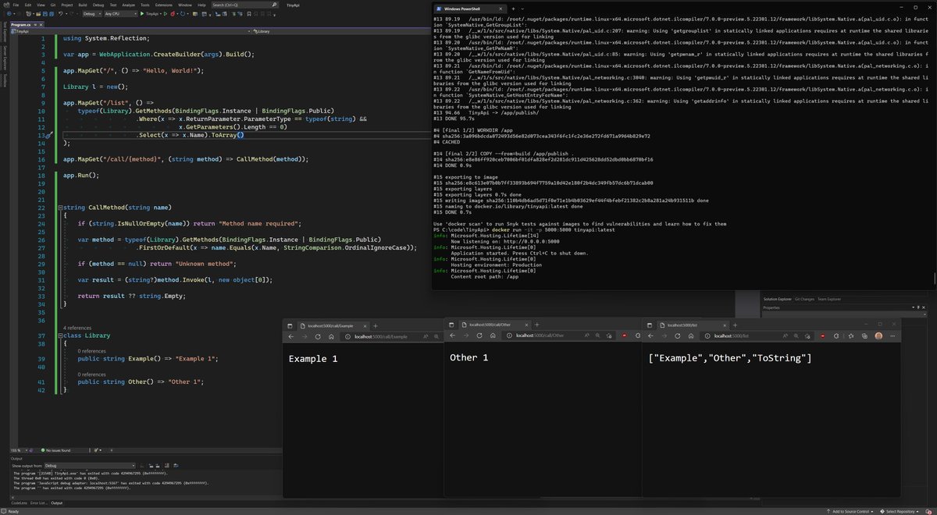
Task: Click the Start Without Debugging outline arrow
Action: 166,14
